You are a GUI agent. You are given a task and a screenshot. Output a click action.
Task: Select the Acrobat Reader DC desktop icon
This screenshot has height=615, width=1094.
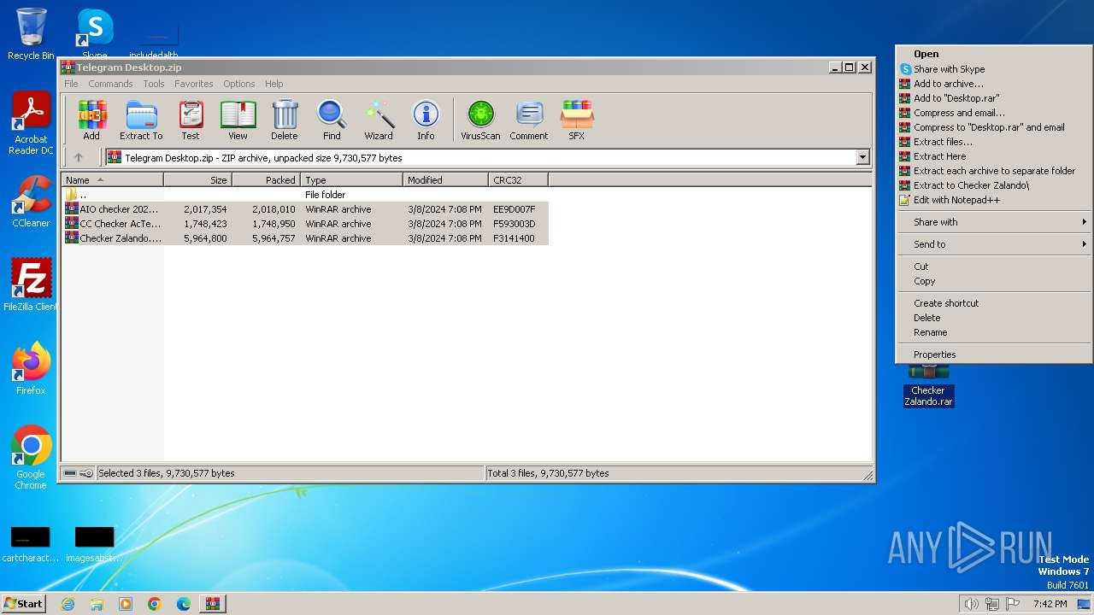tap(31, 124)
